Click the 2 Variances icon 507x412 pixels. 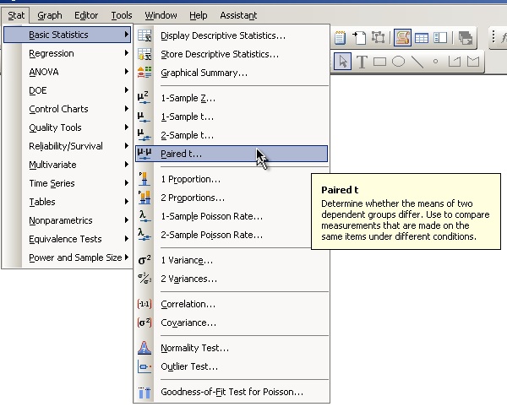point(144,279)
